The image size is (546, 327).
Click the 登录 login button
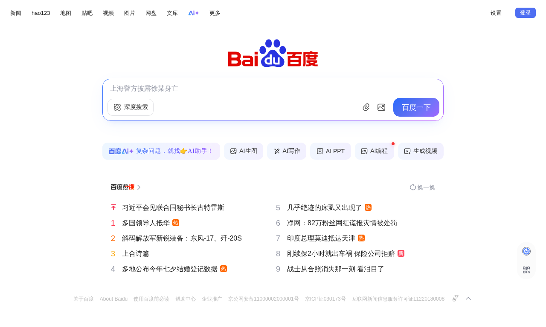[x=526, y=13]
